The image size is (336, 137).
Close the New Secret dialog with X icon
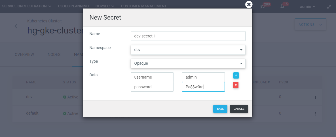pos(249,4)
